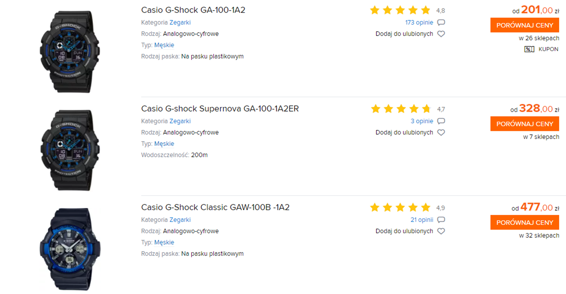The width and height of the screenshot is (566, 294).
Task: Open thumbnail of Casio G-Shock GA-100-1A2 watch
Action: tap(70, 52)
